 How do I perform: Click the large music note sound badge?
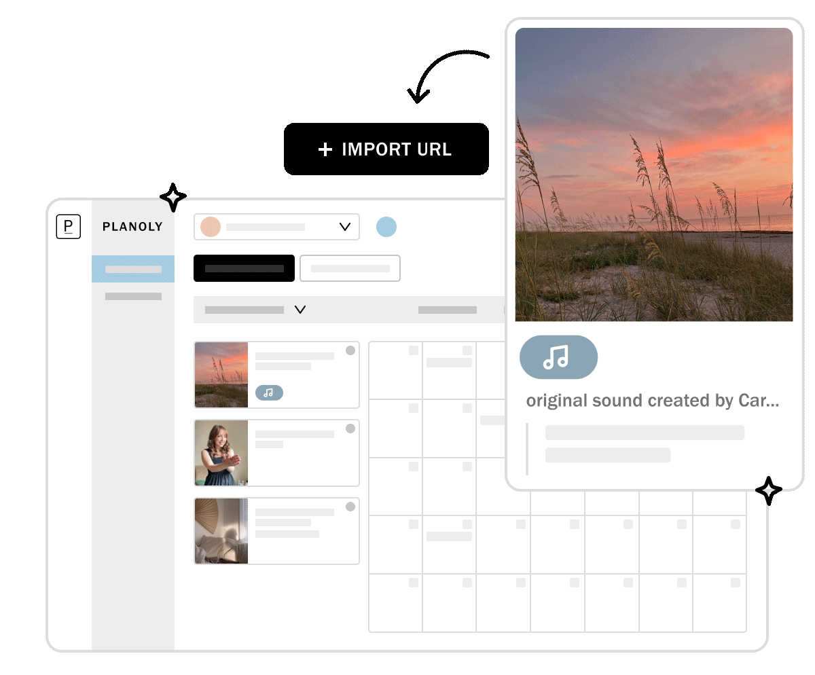coord(558,357)
